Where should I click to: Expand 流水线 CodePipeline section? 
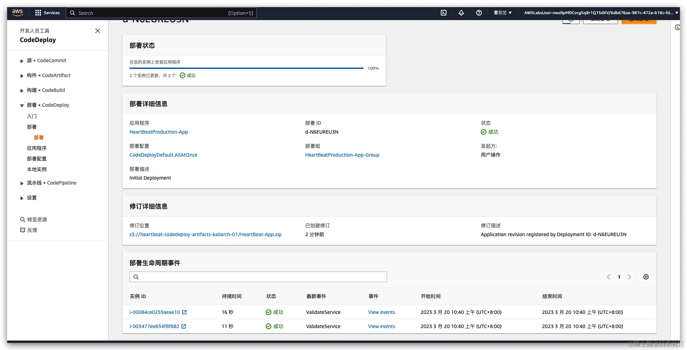tap(22, 183)
